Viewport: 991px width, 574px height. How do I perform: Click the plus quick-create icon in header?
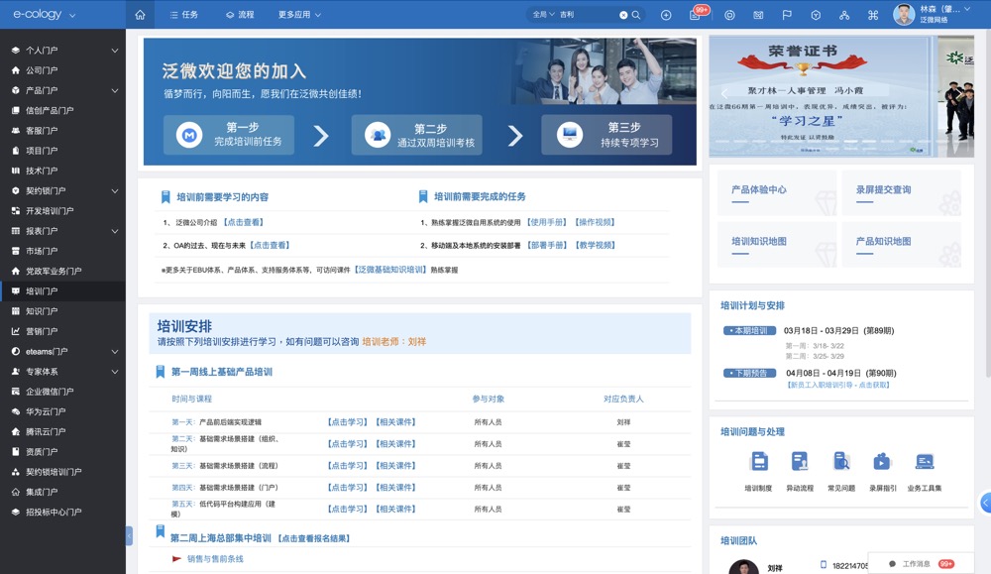click(x=666, y=15)
